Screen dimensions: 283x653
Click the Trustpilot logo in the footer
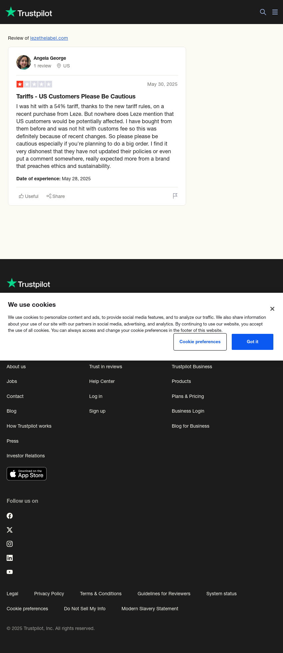(x=29, y=283)
